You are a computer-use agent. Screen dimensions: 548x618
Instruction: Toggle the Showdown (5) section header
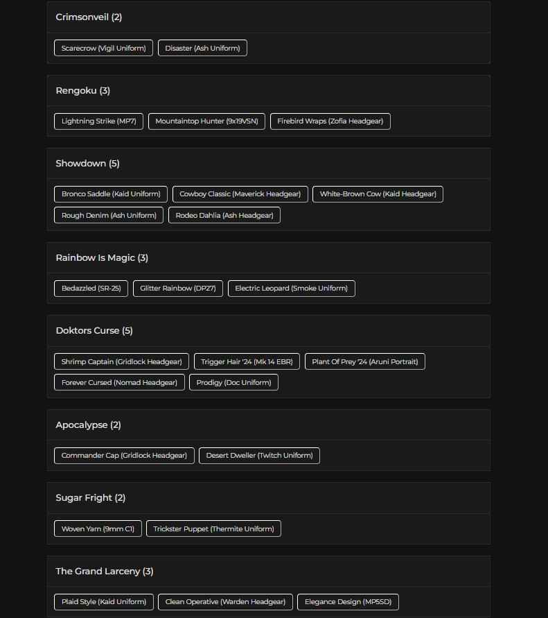coord(268,164)
